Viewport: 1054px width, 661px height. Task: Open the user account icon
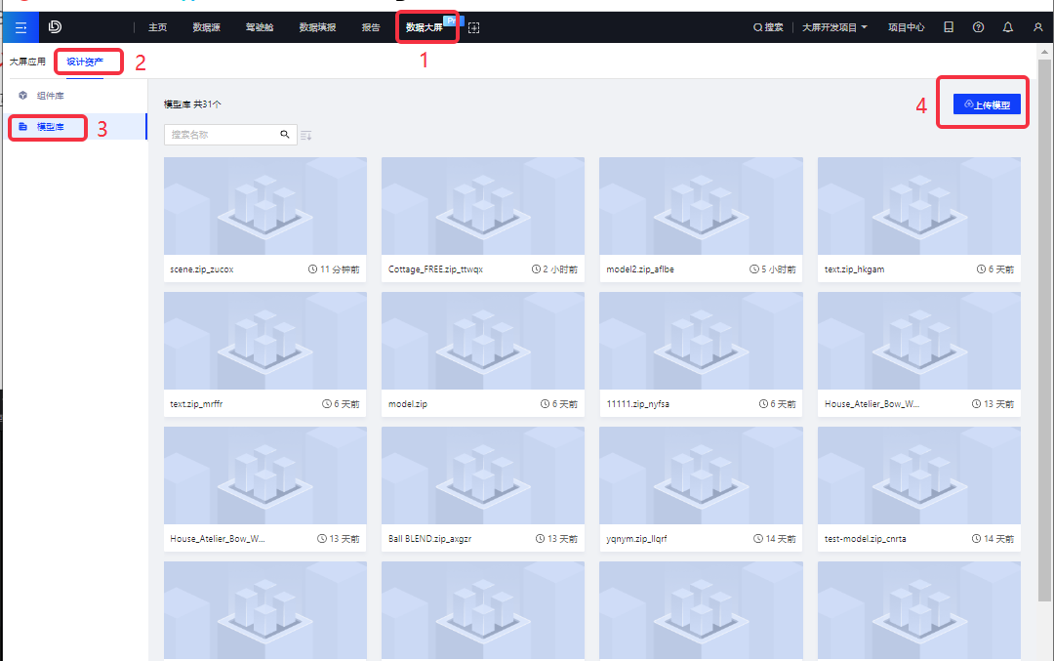1037,27
